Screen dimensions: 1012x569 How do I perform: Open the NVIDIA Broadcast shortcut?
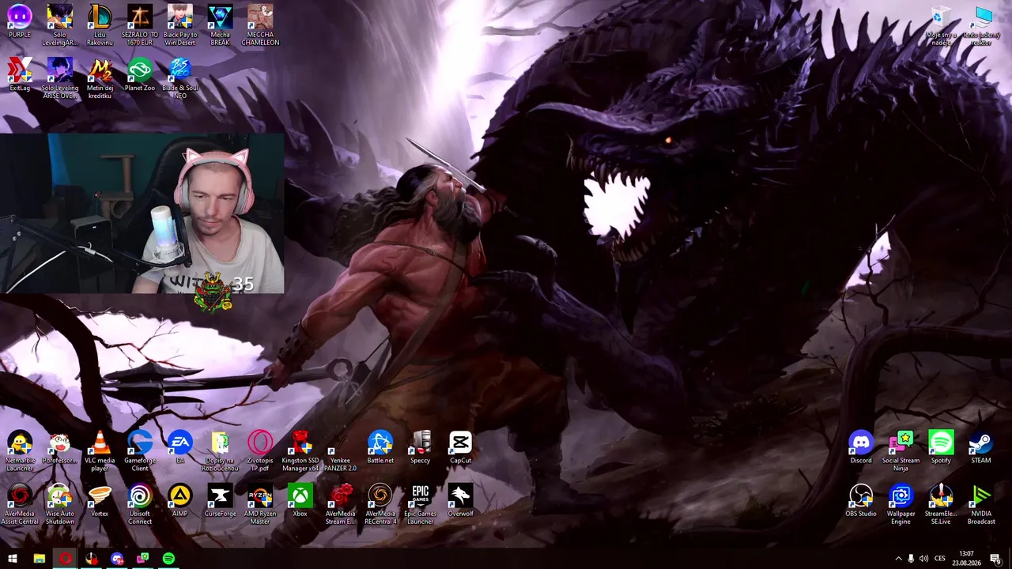(981, 504)
